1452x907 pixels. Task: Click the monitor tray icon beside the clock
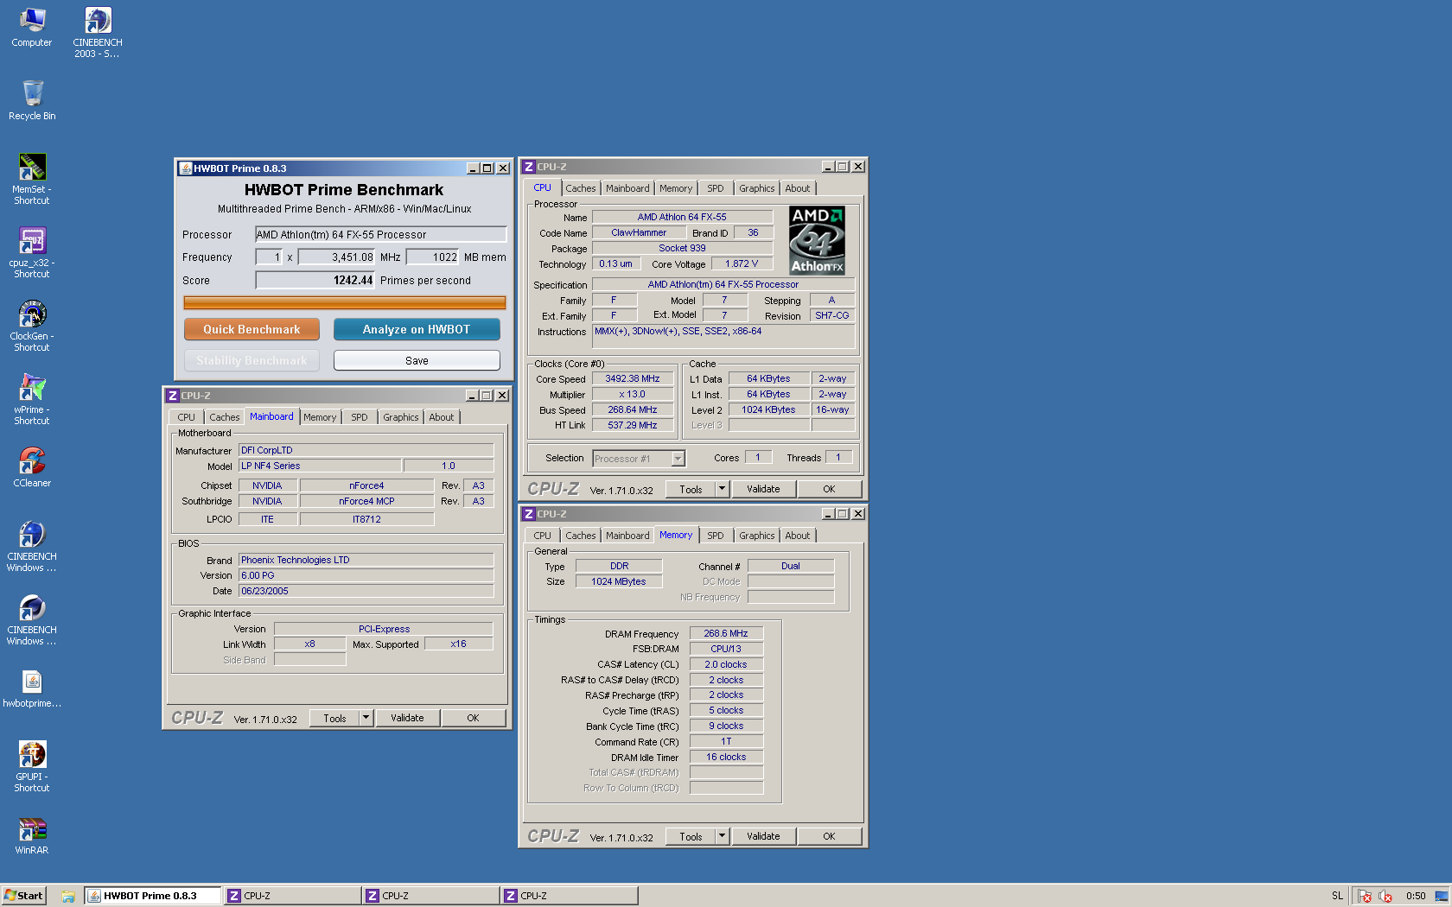[1441, 896]
